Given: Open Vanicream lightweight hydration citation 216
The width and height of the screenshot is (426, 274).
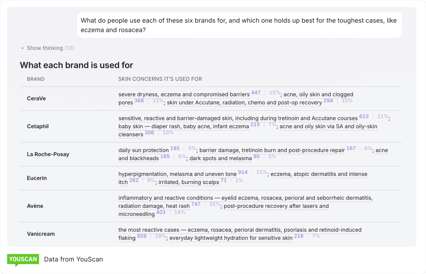Looking at the screenshot, I should [299, 236].
